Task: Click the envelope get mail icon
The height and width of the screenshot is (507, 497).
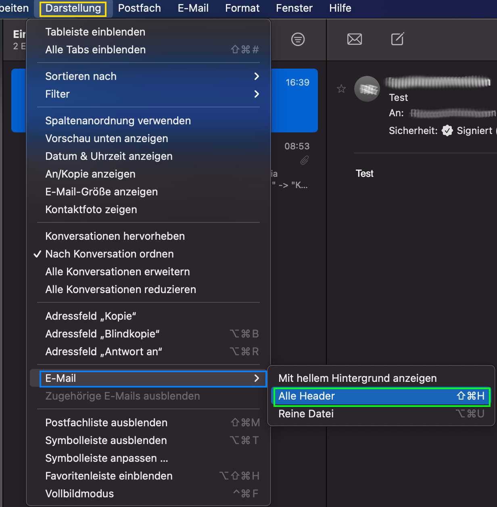Action: [x=355, y=39]
